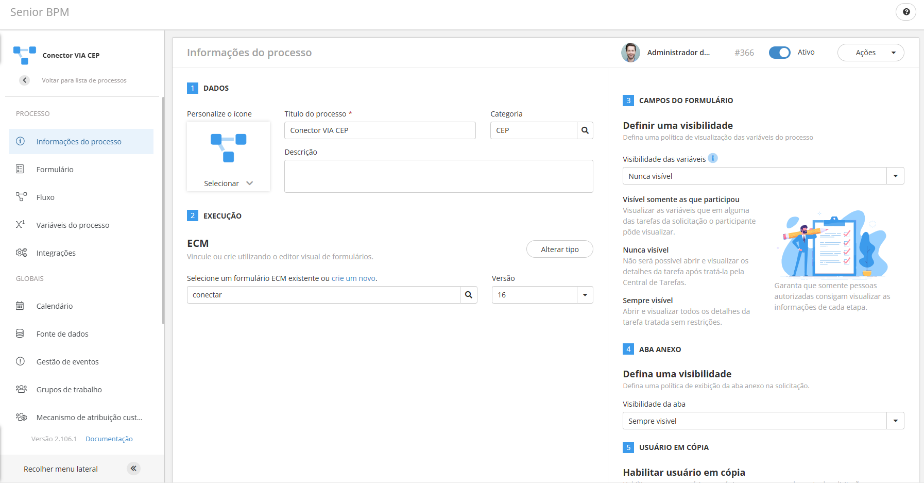The width and height of the screenshot is (924, 483).
Task: Open the Visibilidade das variáveis dropdown
Action: click(x=895, y=176)
